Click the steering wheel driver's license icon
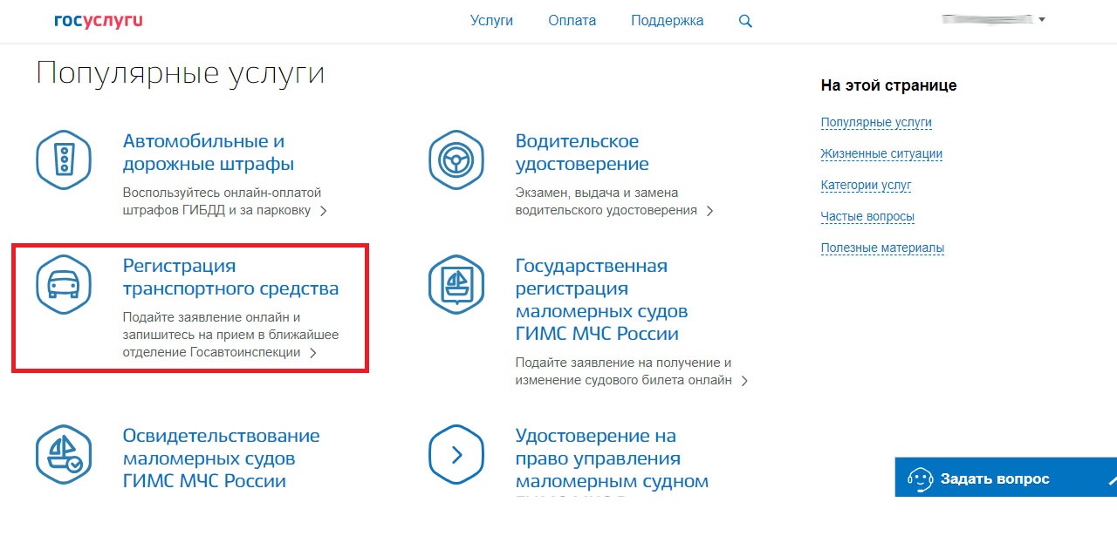Viewport: 1117px width, 536px height. [x=456, y=159]
